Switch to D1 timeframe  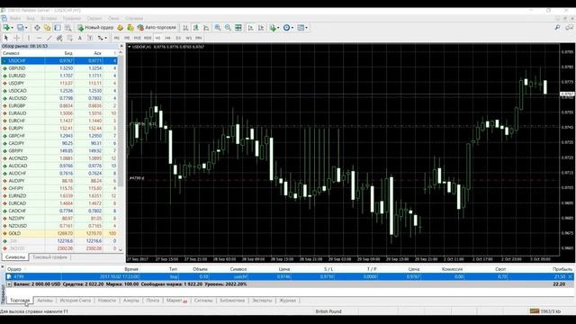tap(178, 38)
